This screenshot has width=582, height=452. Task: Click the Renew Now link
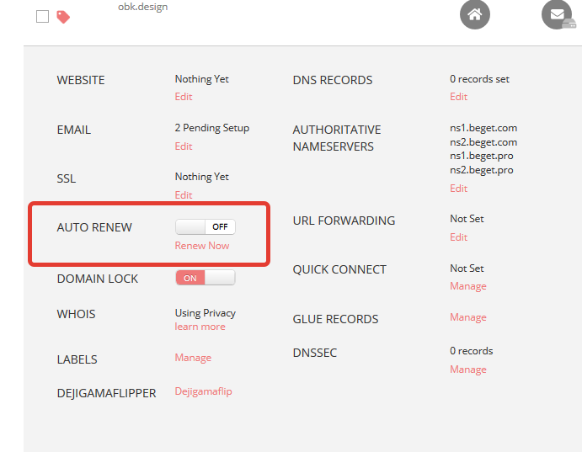click(202, 246)
